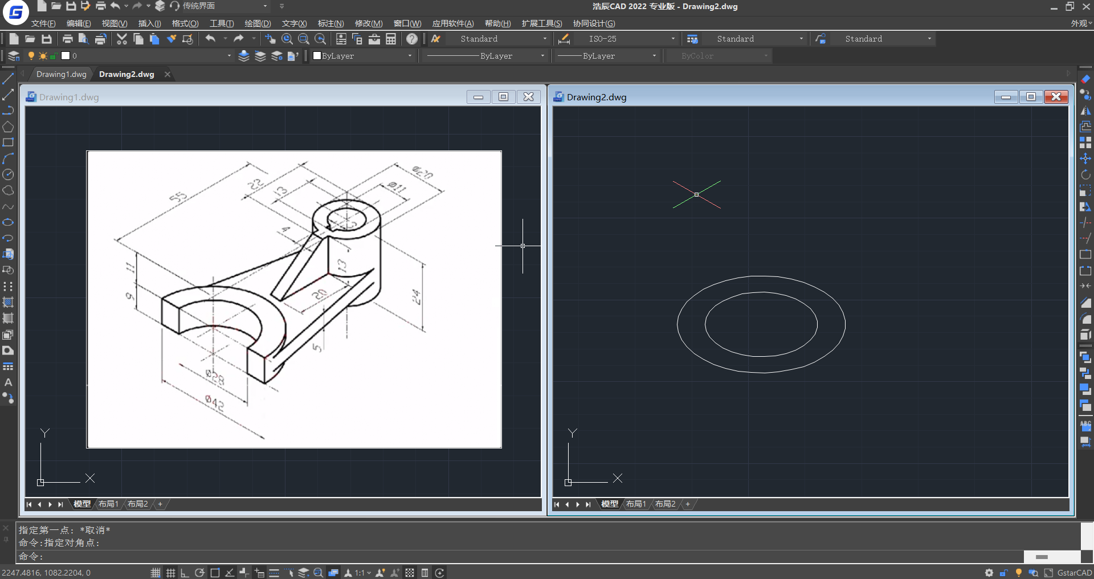Viewport: 1094px width, 579px height.
Task: Select the Polygon tool
Action: click(8, 127)
